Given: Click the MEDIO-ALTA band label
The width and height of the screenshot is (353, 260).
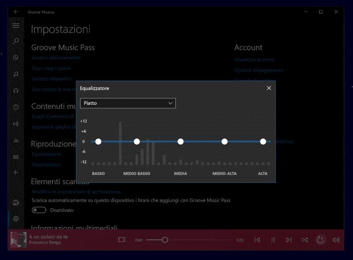Looking at the screenshot, I should (225, 174).
